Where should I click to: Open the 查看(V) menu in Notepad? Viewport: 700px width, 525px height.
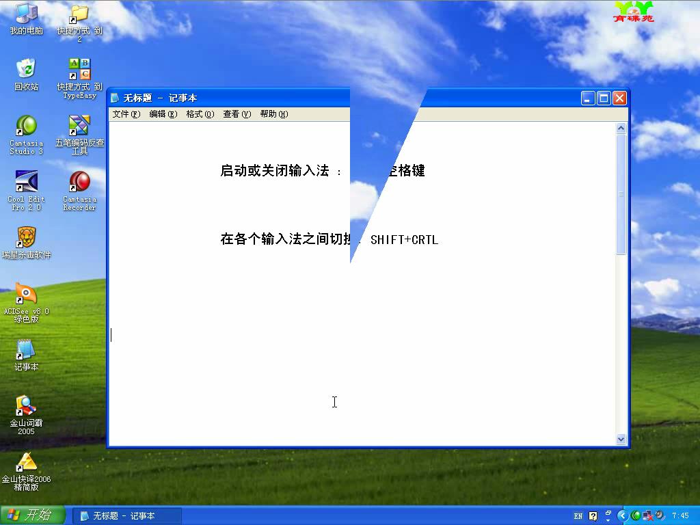(237, 114)
